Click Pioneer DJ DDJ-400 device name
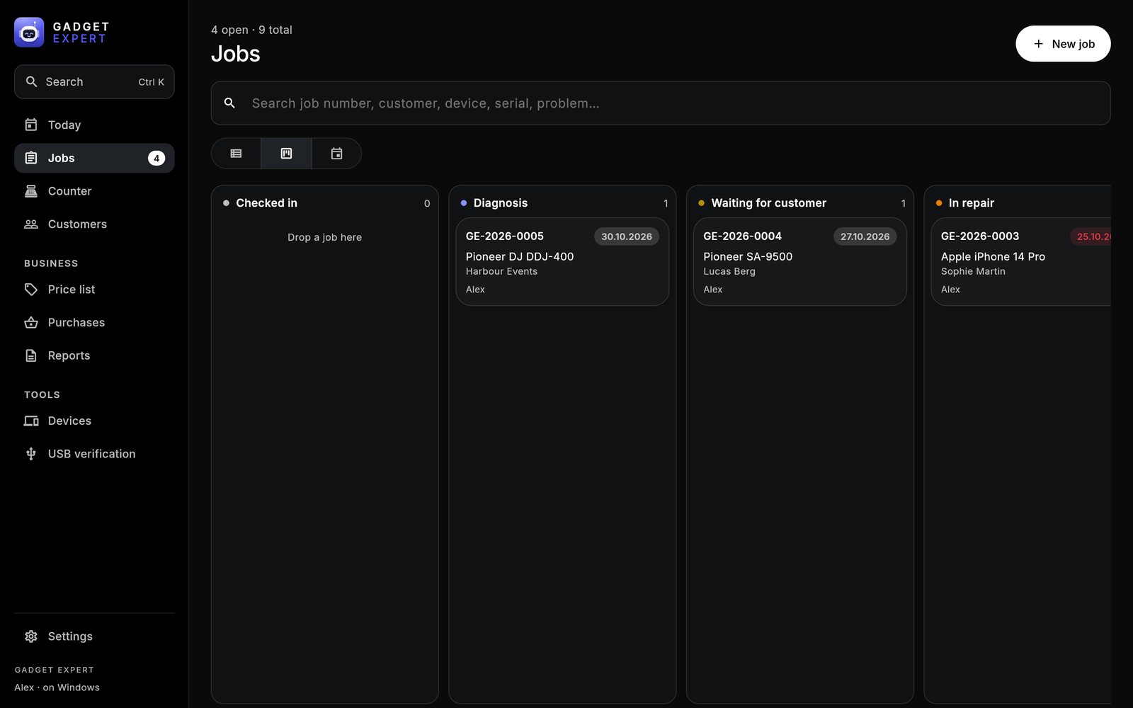1133x708 pixels. tap(520, 256)
